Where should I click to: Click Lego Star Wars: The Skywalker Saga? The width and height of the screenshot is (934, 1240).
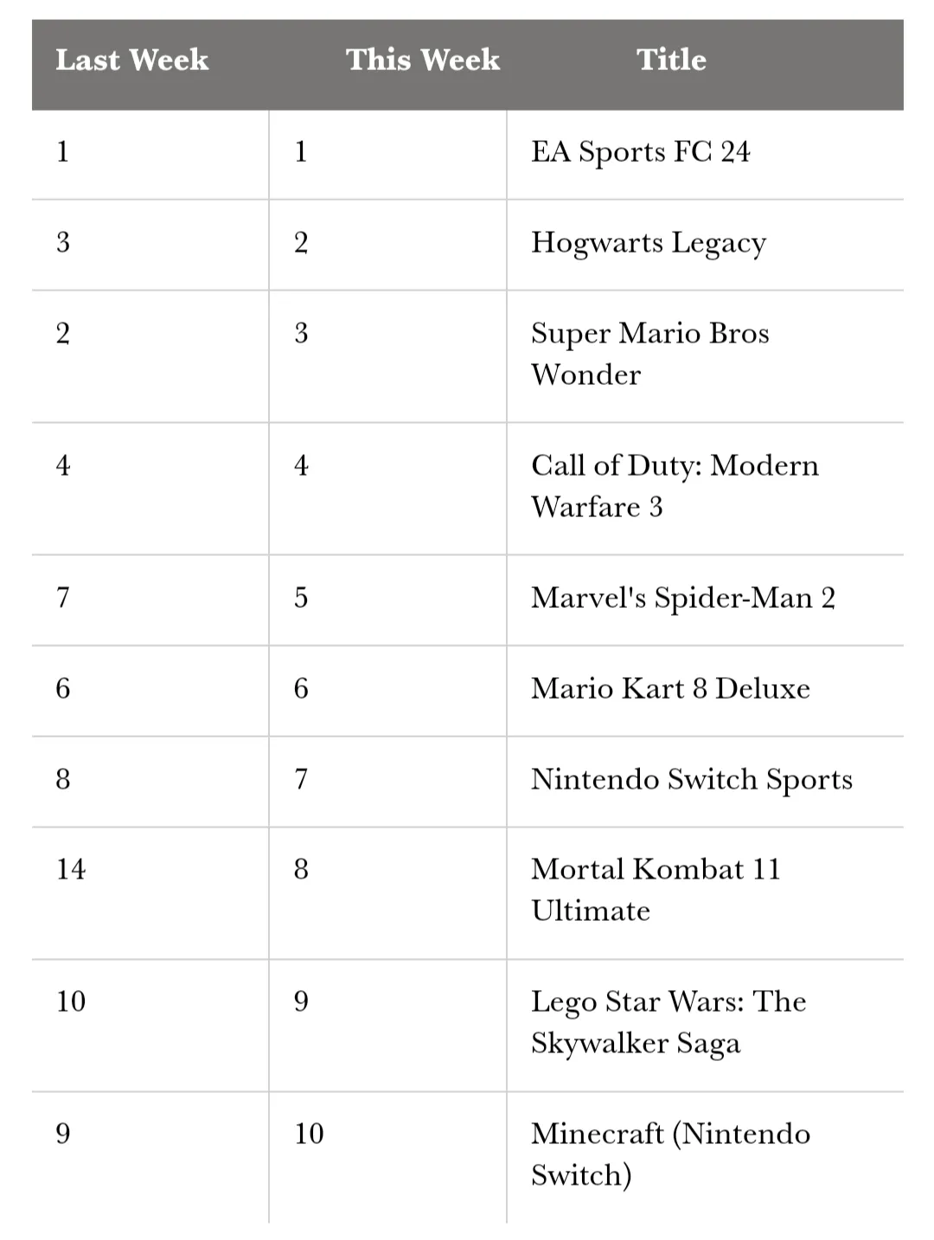[x=669, y=1022]
